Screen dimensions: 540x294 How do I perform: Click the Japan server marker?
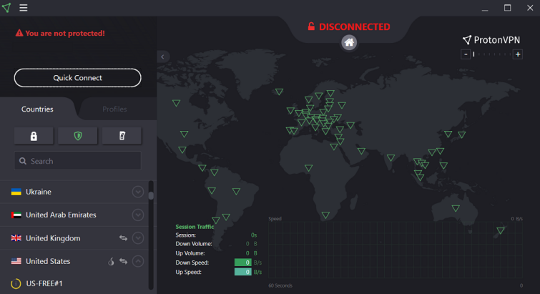[x=461, y=134]
